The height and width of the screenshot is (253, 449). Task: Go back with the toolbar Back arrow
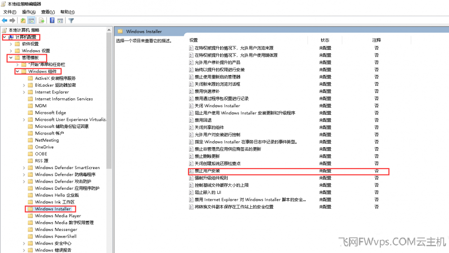[4, 20]
